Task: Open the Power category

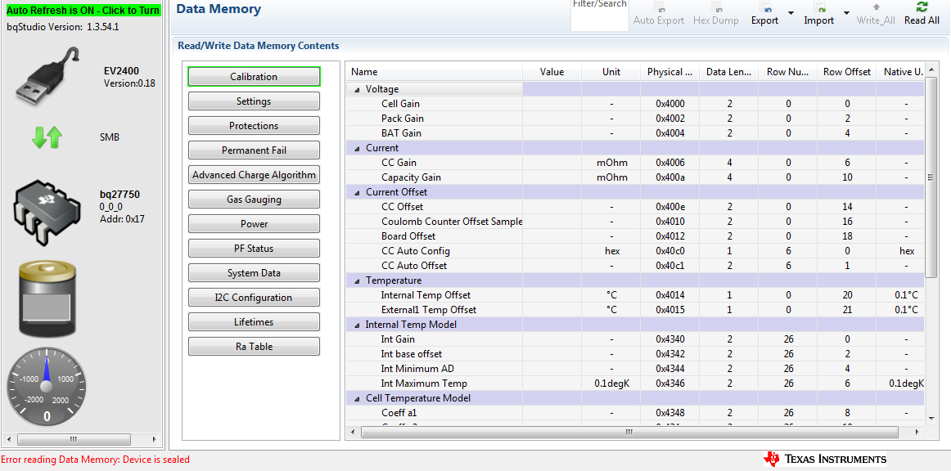Action: coord(254,224)
